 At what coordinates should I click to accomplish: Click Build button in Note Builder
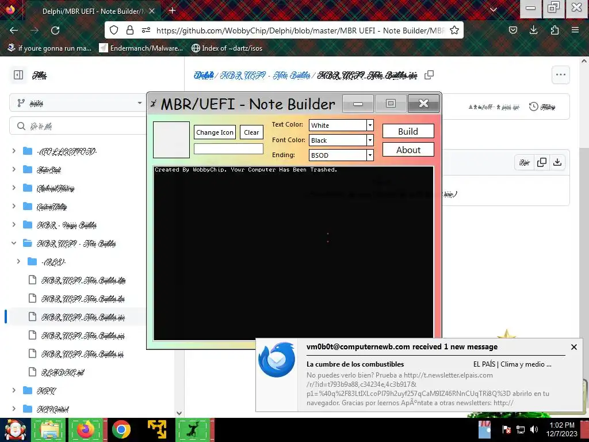(x=408, y=131)
